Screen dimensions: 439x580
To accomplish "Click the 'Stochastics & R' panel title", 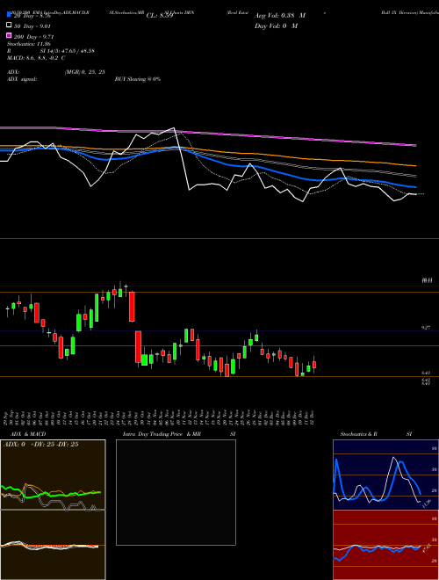I will tap(358, 434).
